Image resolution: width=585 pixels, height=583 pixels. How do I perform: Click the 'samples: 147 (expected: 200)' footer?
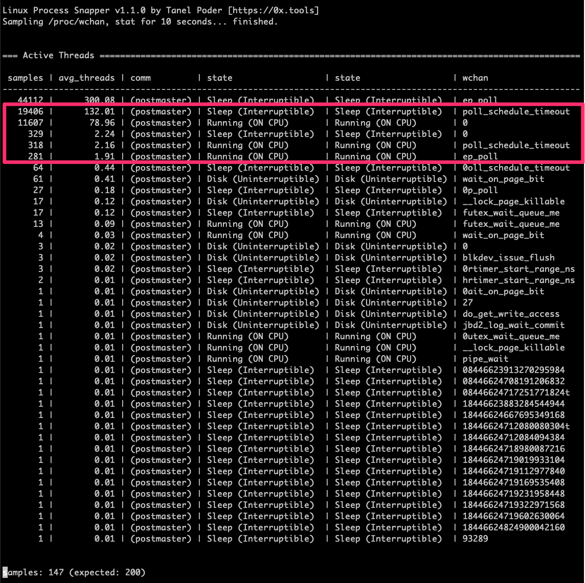point(74,572)
